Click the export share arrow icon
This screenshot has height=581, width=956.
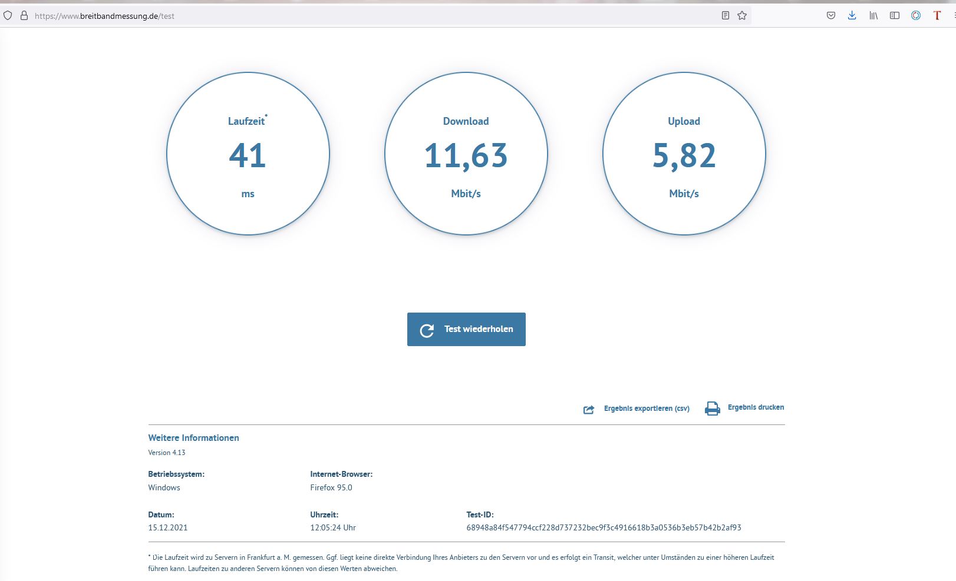(x=589, y=409)
